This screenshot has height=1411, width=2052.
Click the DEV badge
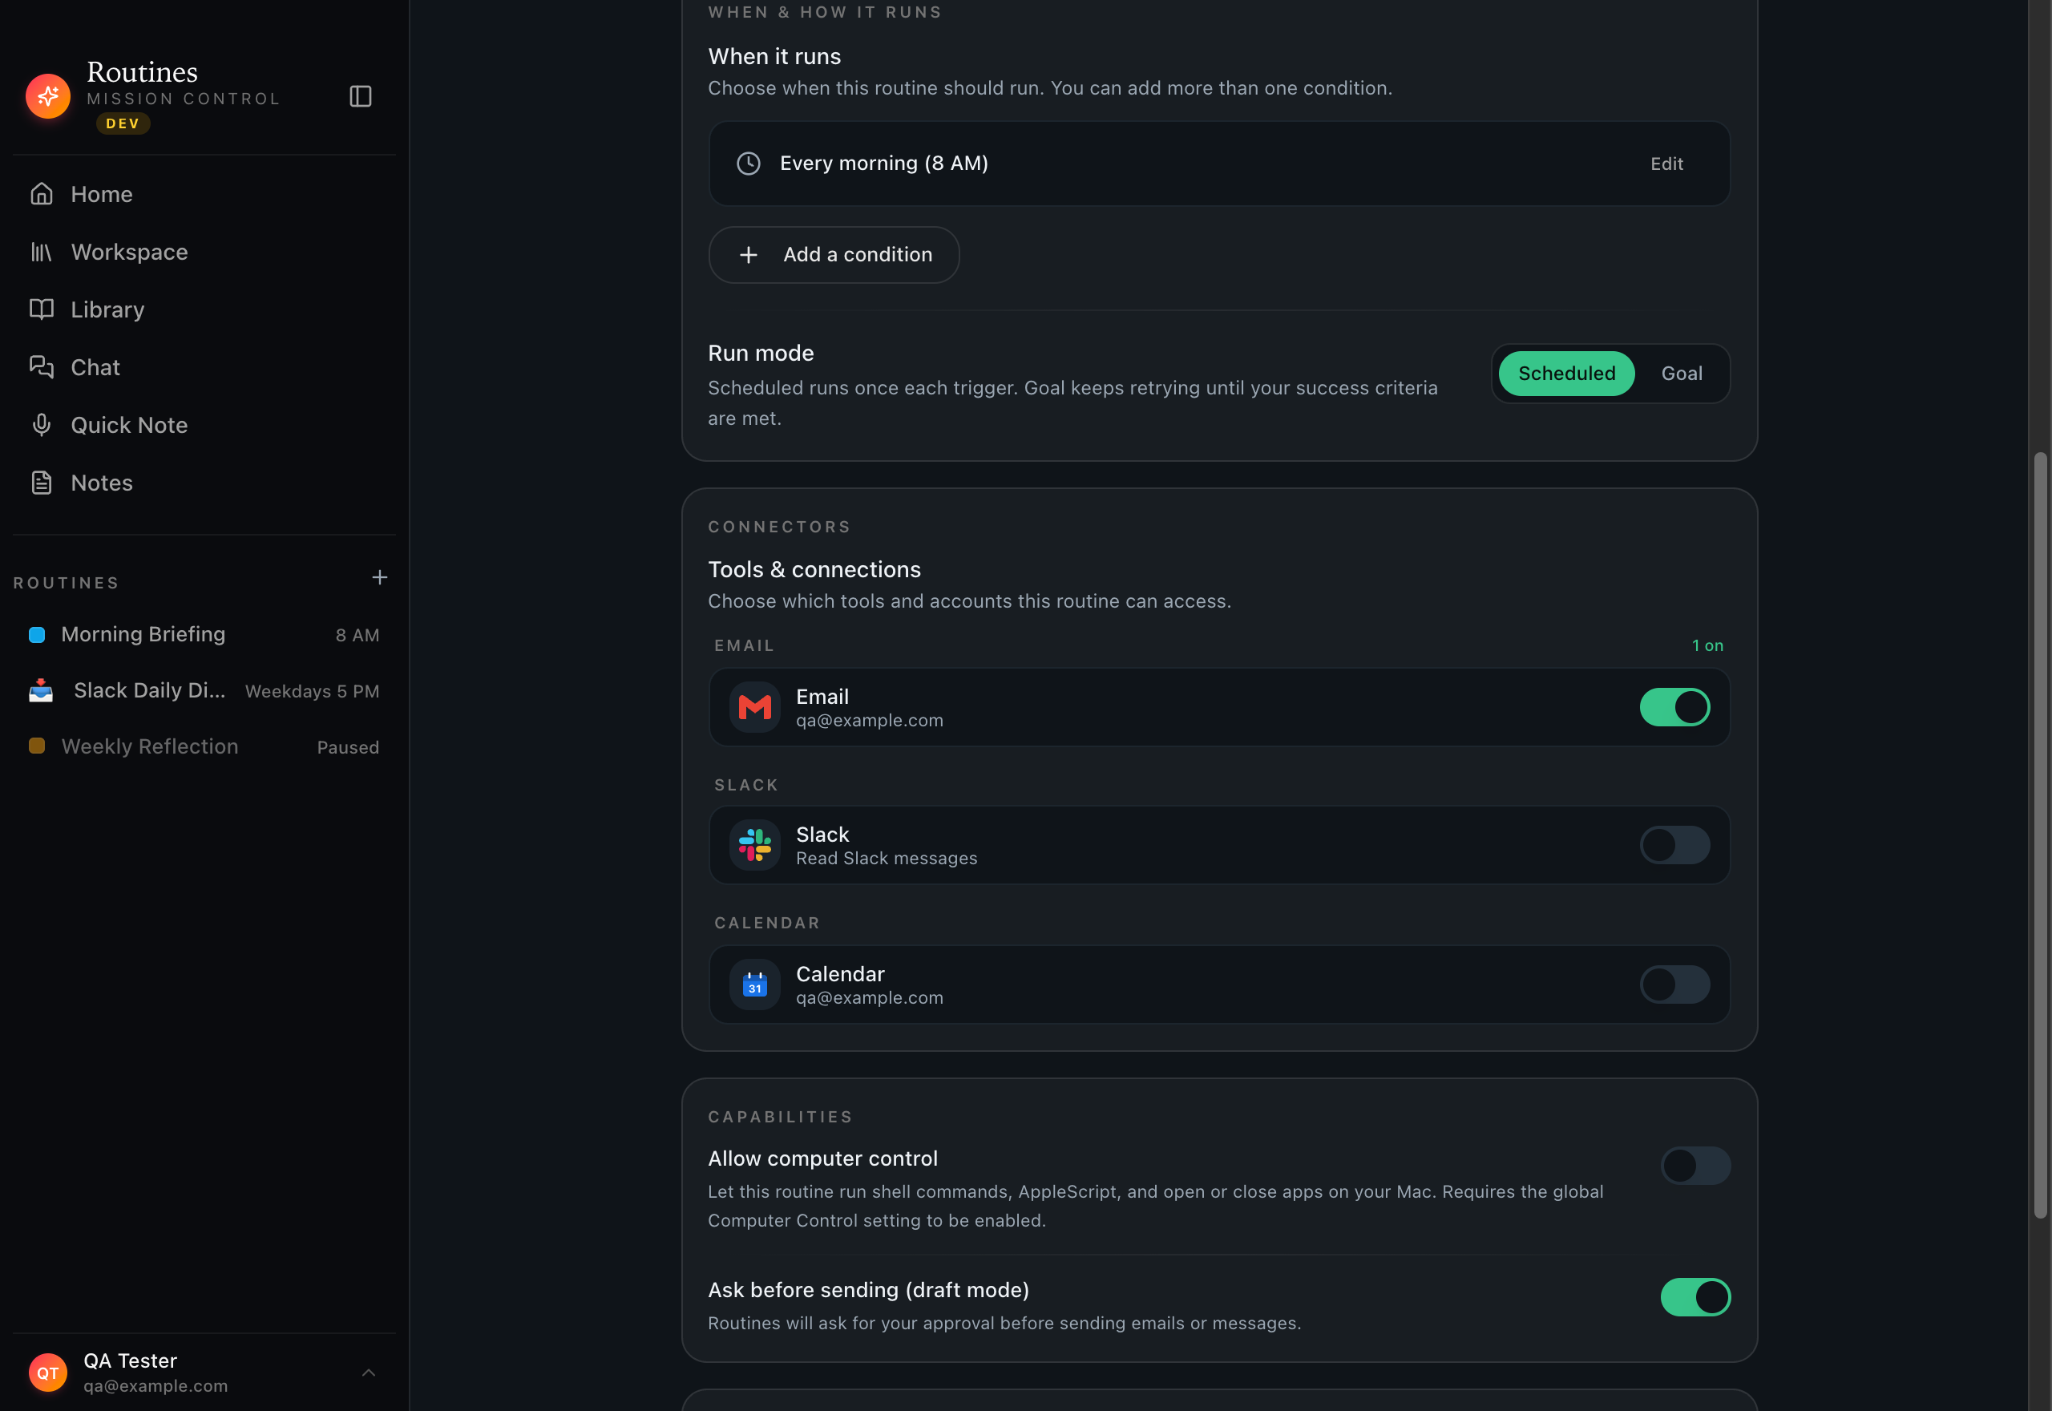pyautogui.click(x=123, y=123)
